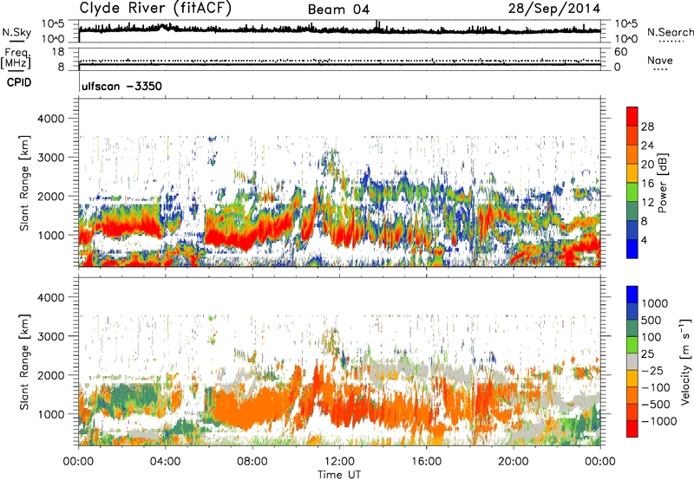Click the '28' tick on Power colorbar
The height and width of the screenshot is (480, 694).
tap(647, 126)
